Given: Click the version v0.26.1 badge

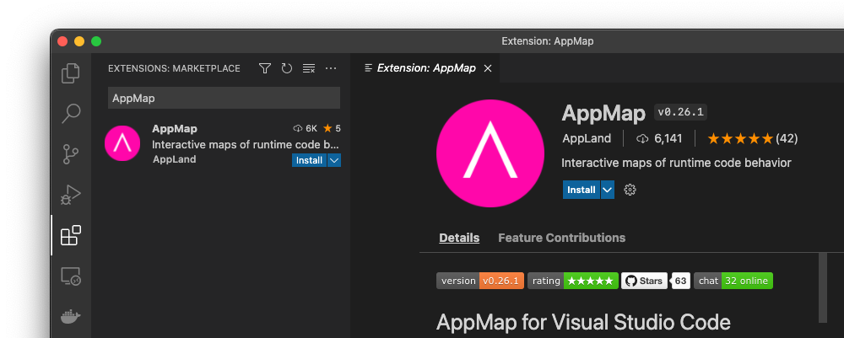Looking at the screenshot, I should click(x=480, y=281).
